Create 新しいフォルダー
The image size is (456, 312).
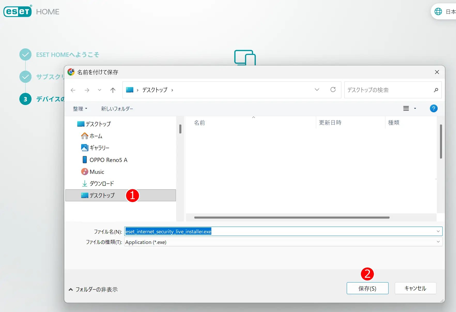click(117, 109)
